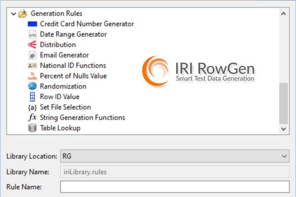Click the red Distribution icon
Viewport: 296px width, 197px height.
[x=32, y=45]
